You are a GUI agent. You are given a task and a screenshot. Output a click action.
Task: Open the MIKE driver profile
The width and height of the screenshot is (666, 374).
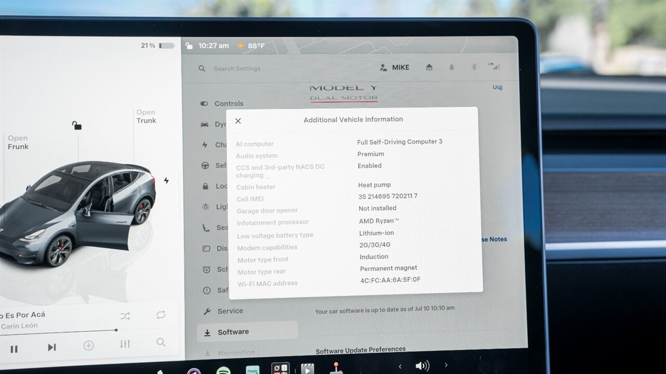(394, 68)
